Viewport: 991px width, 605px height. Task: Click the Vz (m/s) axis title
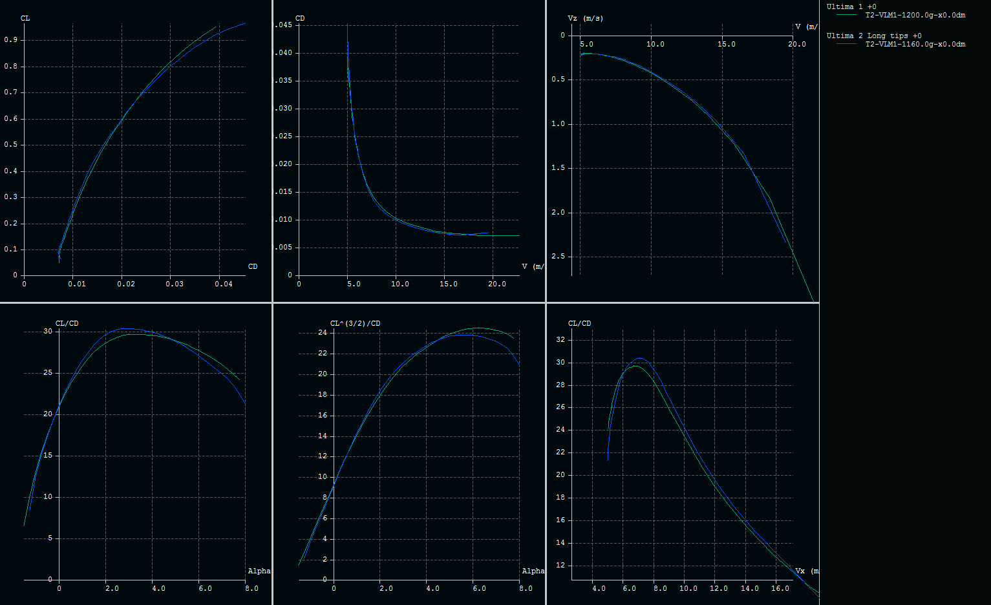585,18
